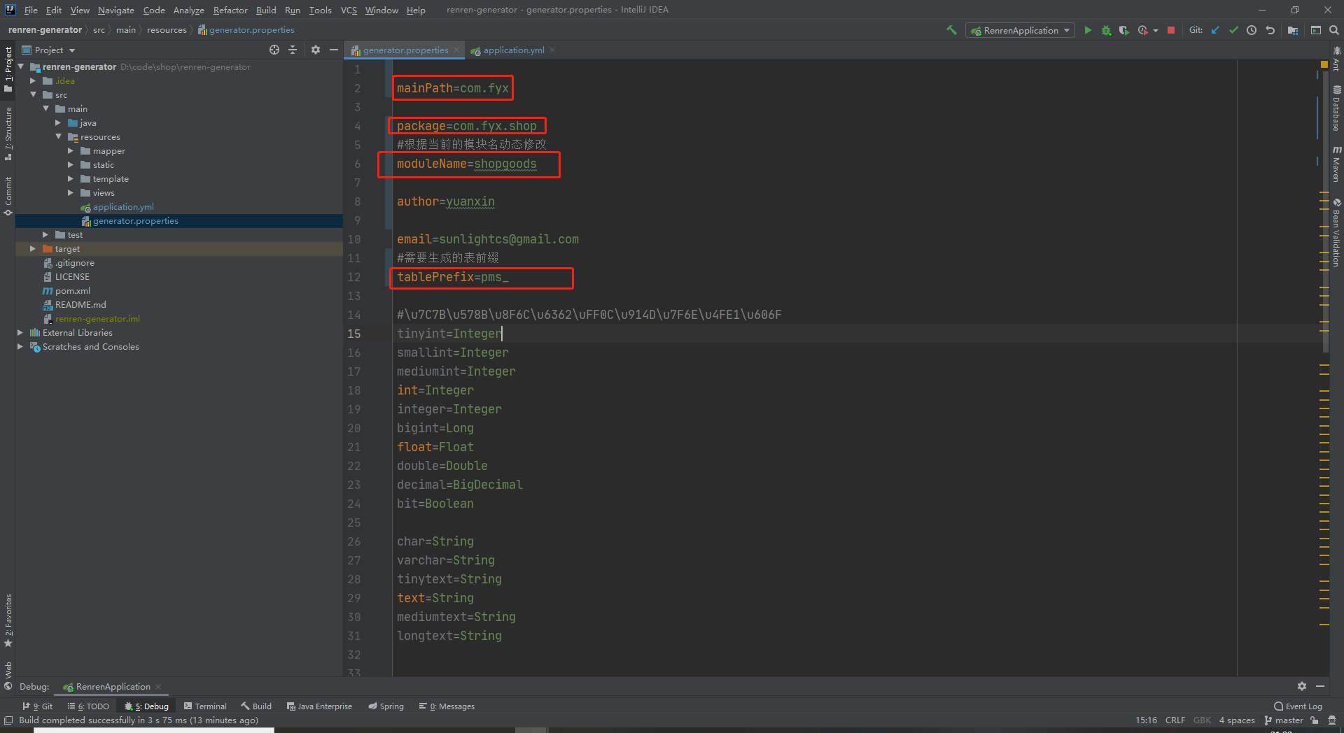Toggle read-only lock icon in status bar
The height and width of the screenshot is (733, 1344).
(1315, 720)
